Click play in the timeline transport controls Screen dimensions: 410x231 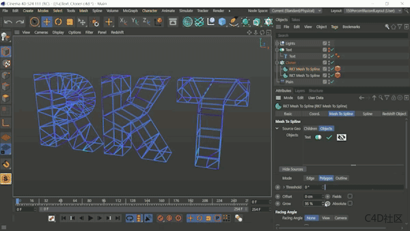point(90,218)
